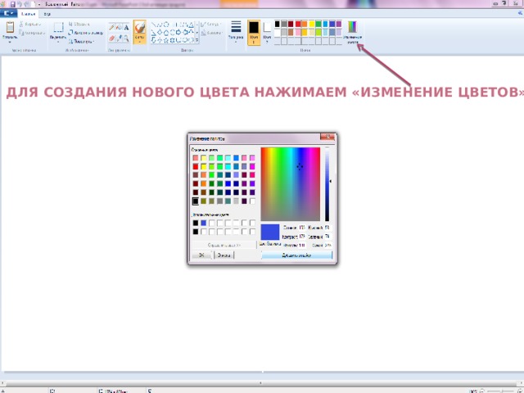
Task: Click the Select (Выделить) dashed rectangle icon
Action: coord(58,27)
